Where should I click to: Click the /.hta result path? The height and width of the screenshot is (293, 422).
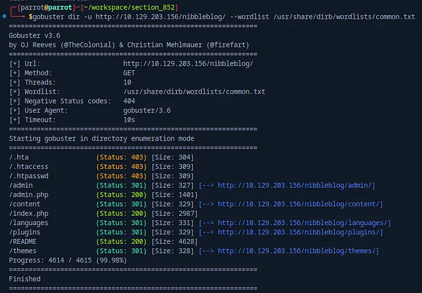click(19, 157)
